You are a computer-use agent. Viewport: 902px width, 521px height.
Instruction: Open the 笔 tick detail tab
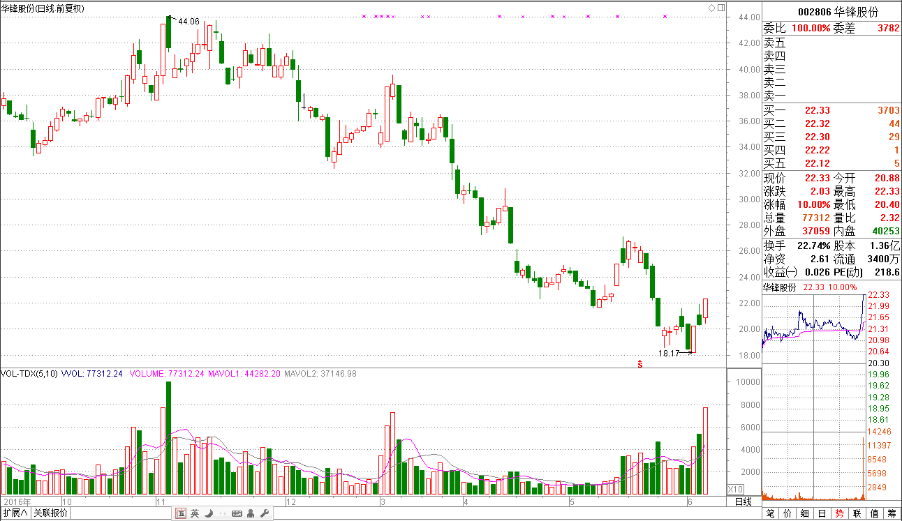[x=770, y=513]
